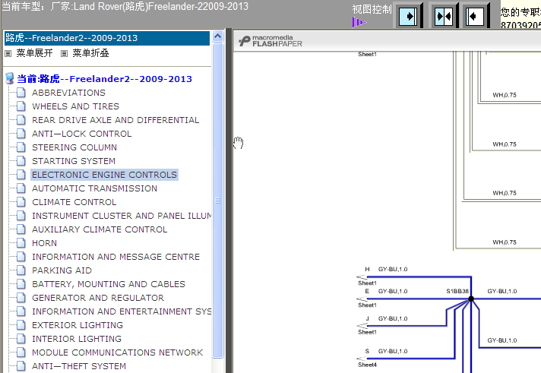
Task: Click the 视图控制 label
Action: 372,10
